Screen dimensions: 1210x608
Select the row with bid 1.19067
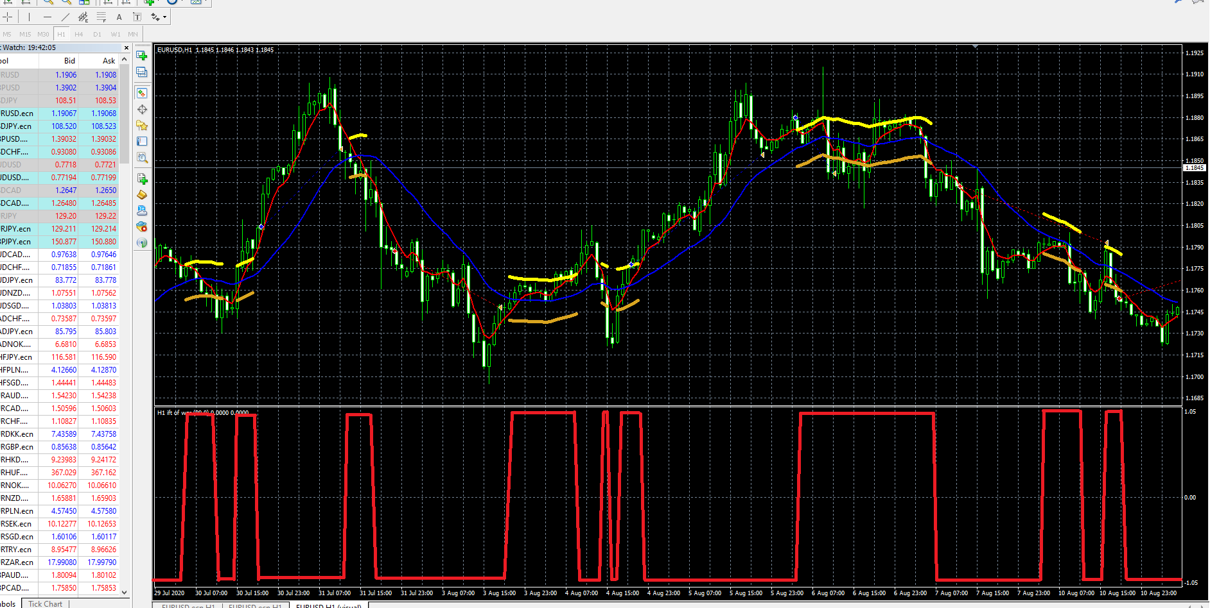(x=59, y=114)
